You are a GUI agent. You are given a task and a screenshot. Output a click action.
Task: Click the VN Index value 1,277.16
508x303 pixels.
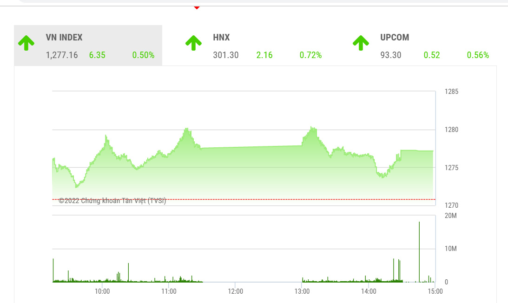point(62,55)
